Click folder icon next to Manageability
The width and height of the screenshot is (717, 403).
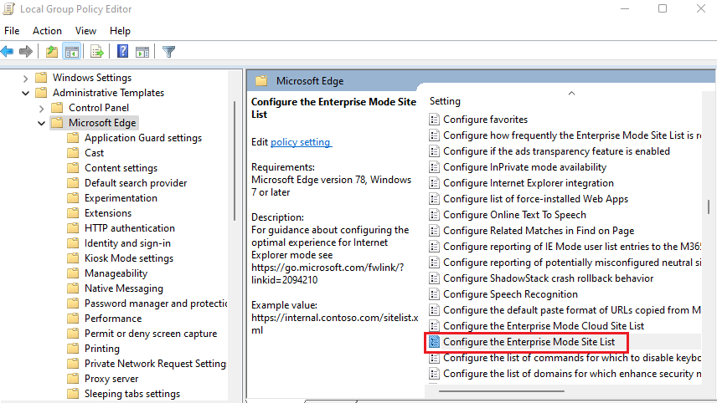pyautogui.click(x=73, y=273)
